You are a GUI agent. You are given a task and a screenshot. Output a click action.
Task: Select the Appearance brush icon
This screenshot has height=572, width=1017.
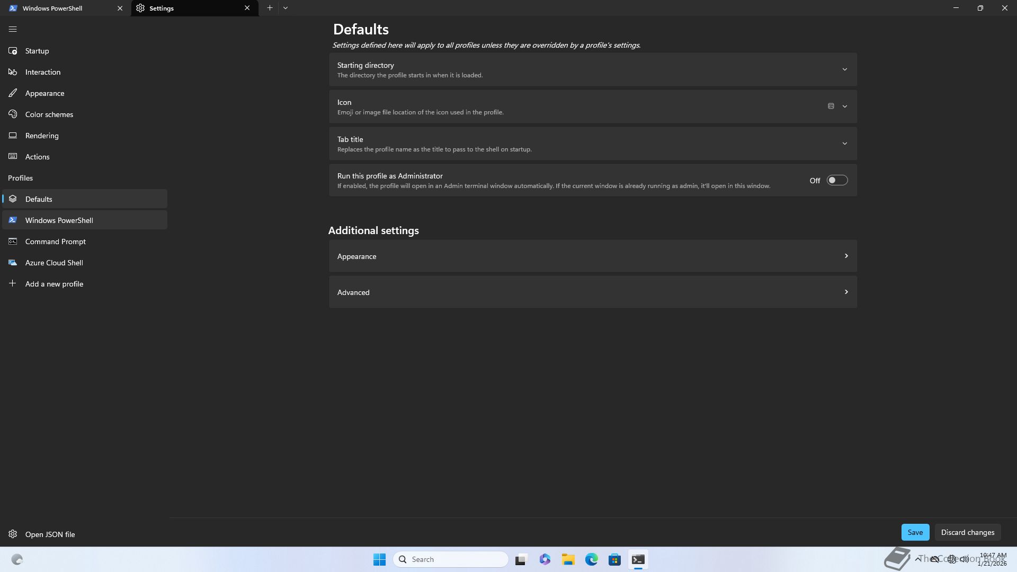pyautogui.click(x=13, y=93)
